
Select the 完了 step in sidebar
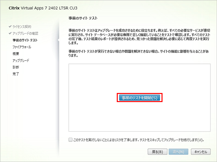16,74
